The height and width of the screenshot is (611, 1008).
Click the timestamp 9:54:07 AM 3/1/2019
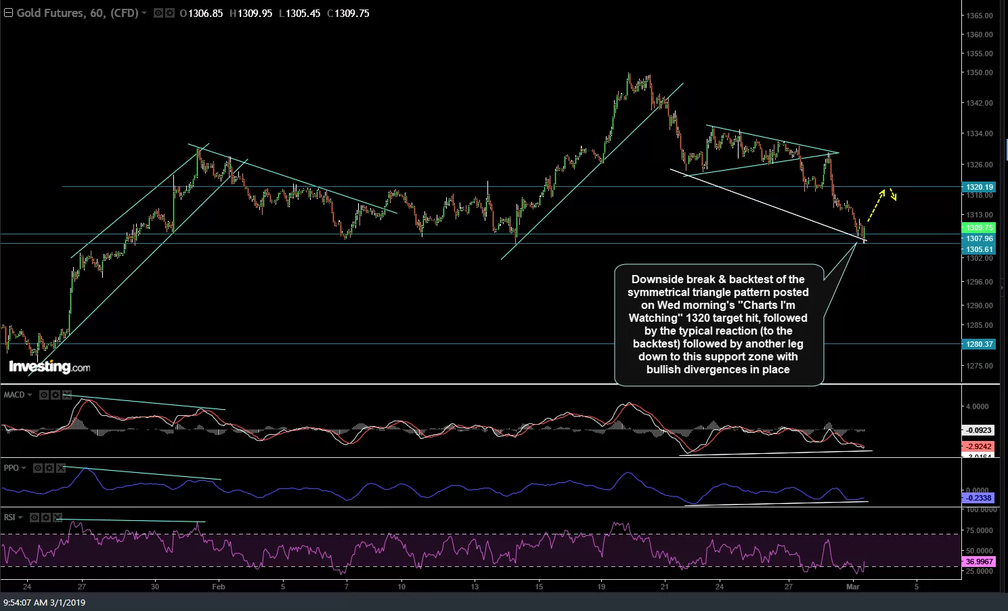pos(45,602)
